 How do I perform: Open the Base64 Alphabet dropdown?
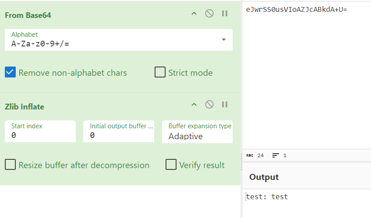coord(119,40)
